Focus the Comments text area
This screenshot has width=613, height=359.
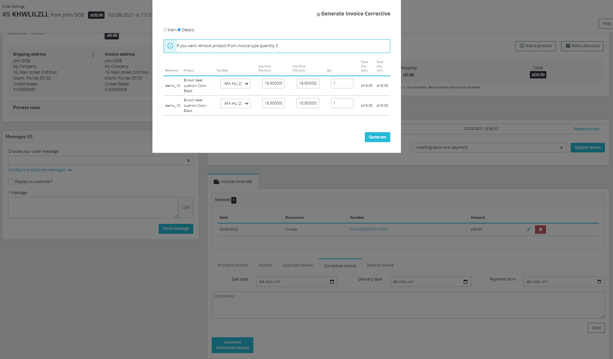coord(408,305)
